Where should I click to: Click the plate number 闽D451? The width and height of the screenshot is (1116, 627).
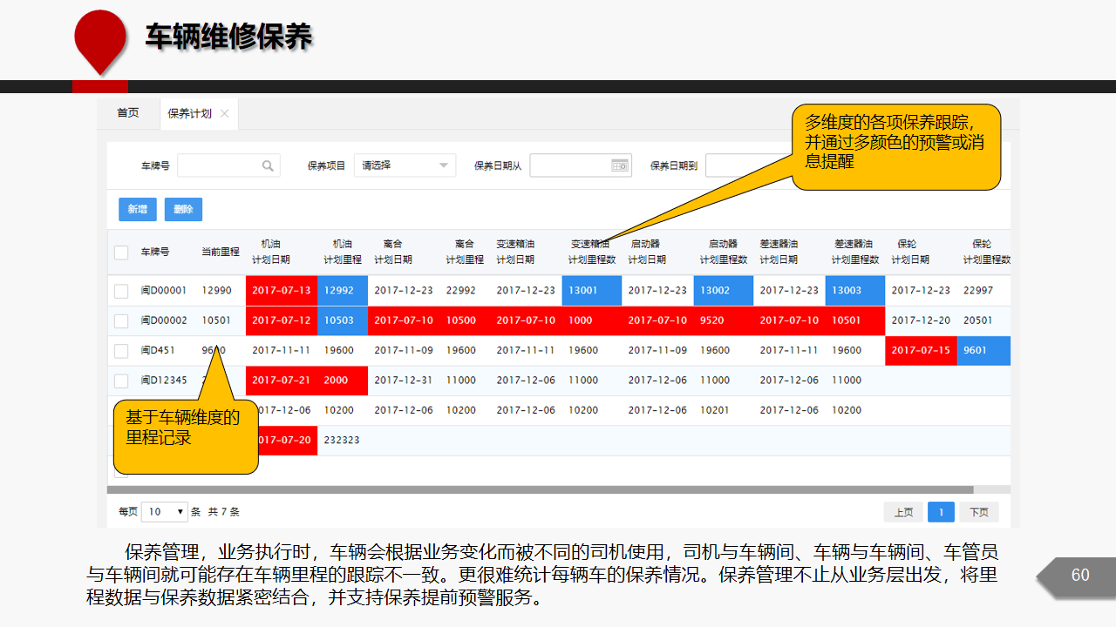pyautogui.click(x=158, y=351)
